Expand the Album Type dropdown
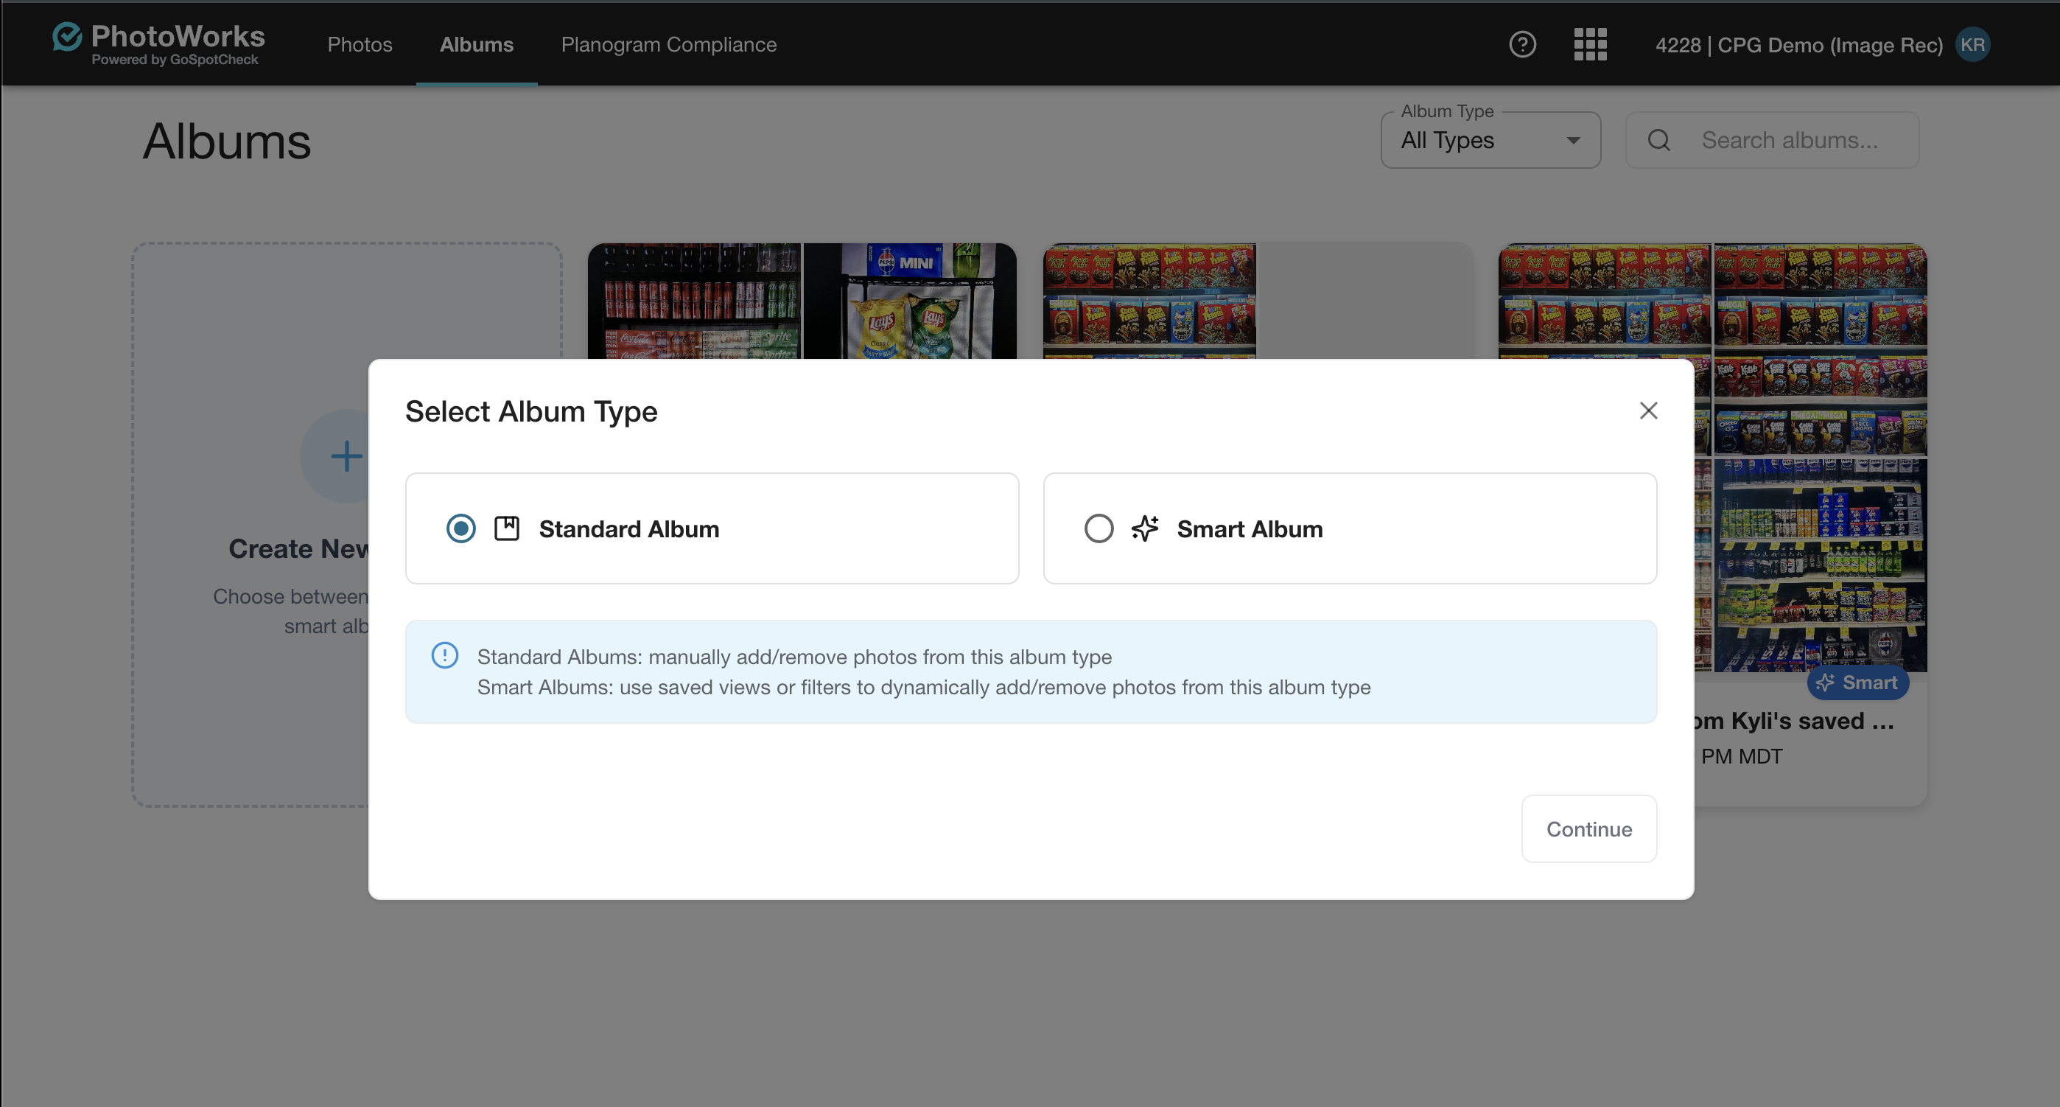 [x=1490, y=140]
